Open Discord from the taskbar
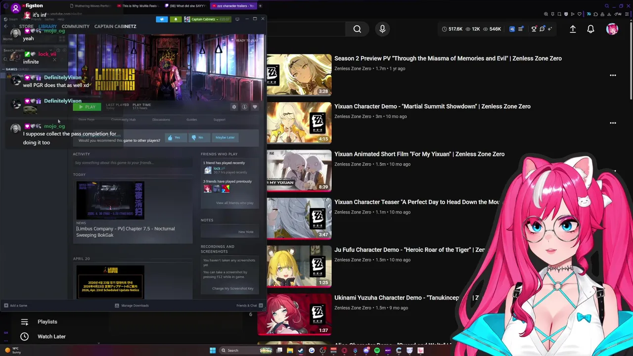 coord(366,351)
